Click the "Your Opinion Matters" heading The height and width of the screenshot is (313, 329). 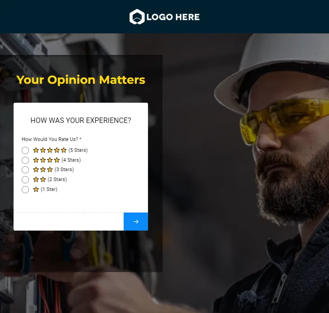click(81, 80)
